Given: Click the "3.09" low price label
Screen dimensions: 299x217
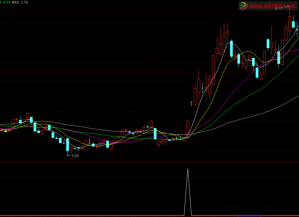Looking at the screenshot, I should click(75, 156).
